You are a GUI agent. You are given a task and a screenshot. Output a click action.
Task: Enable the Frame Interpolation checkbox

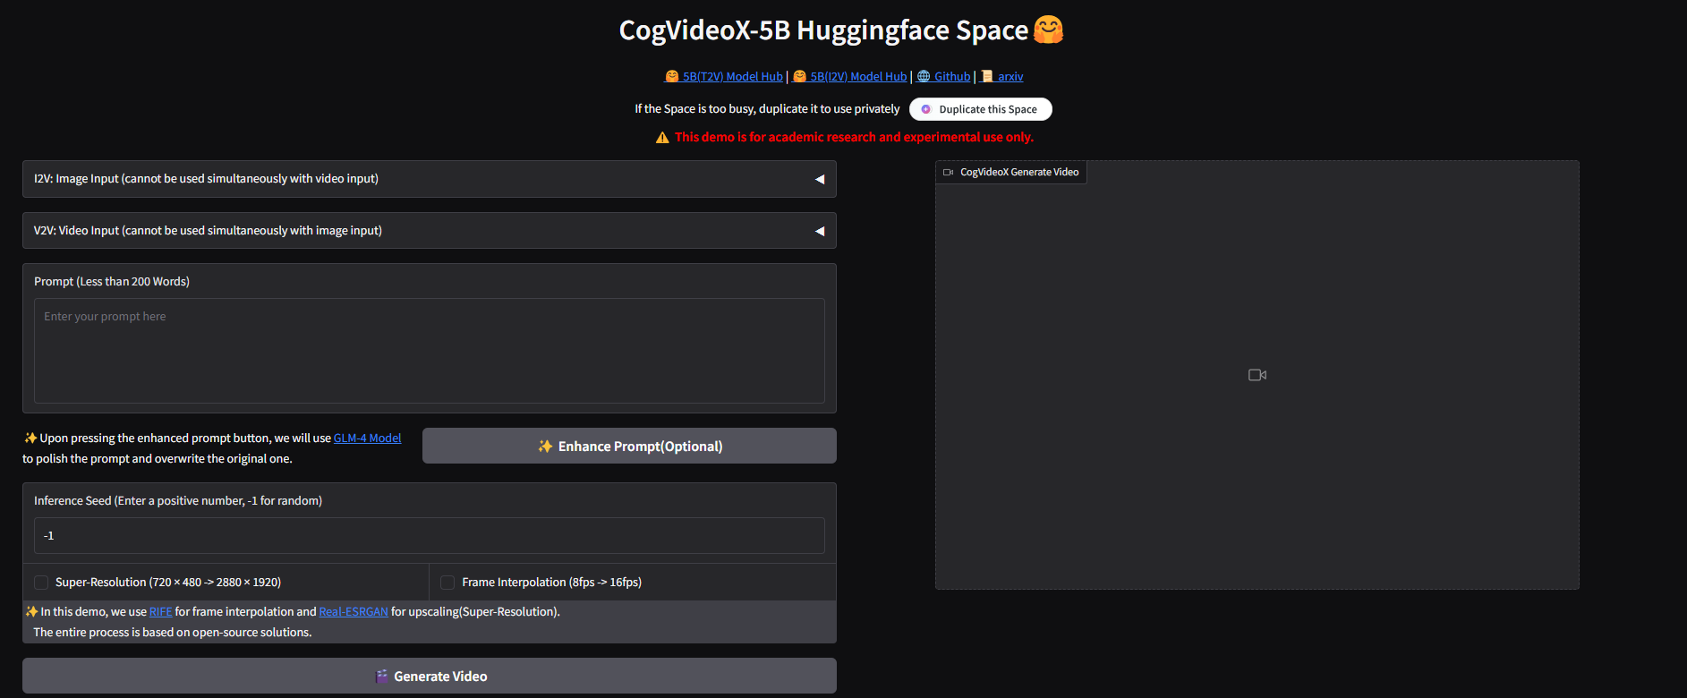pyautogui.click(x=447, y=583)
